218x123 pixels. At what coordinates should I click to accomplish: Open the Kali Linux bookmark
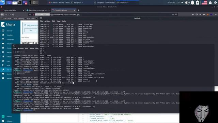[x=6, y=18]
